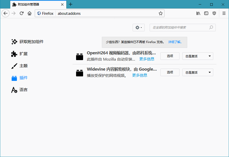Viewport: 229px width, 157px height.
Task: Bookmark this page with the star
Action: [160, 13]
